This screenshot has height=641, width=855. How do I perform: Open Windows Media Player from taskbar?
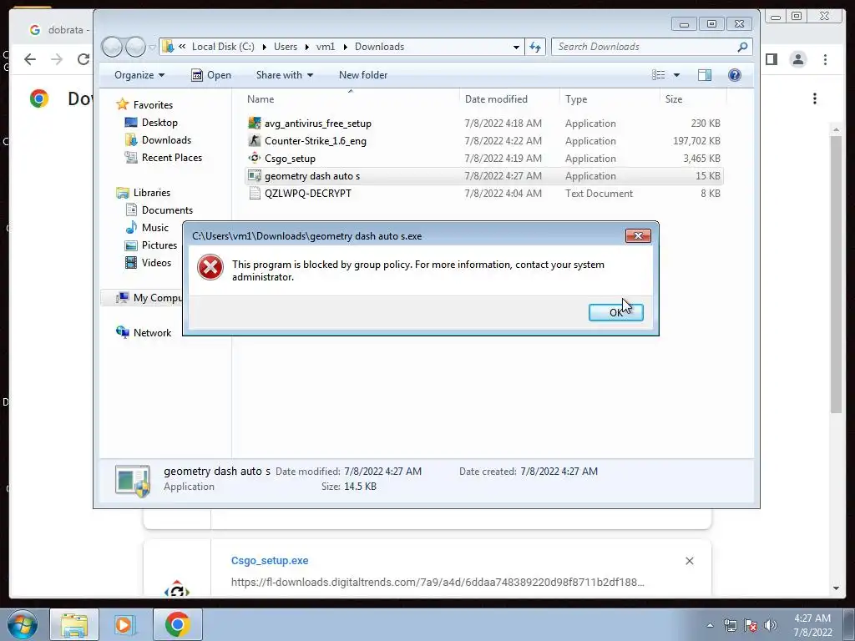coord(125,624)
